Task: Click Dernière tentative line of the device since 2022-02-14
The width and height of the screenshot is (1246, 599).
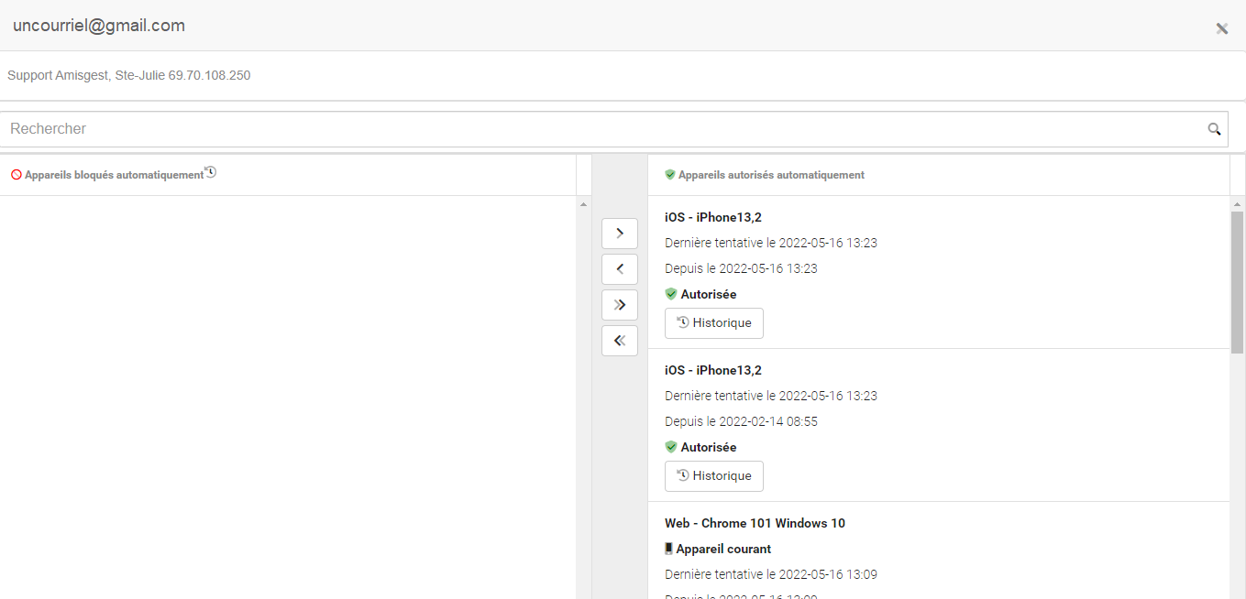Action: [x=771, y=396]
